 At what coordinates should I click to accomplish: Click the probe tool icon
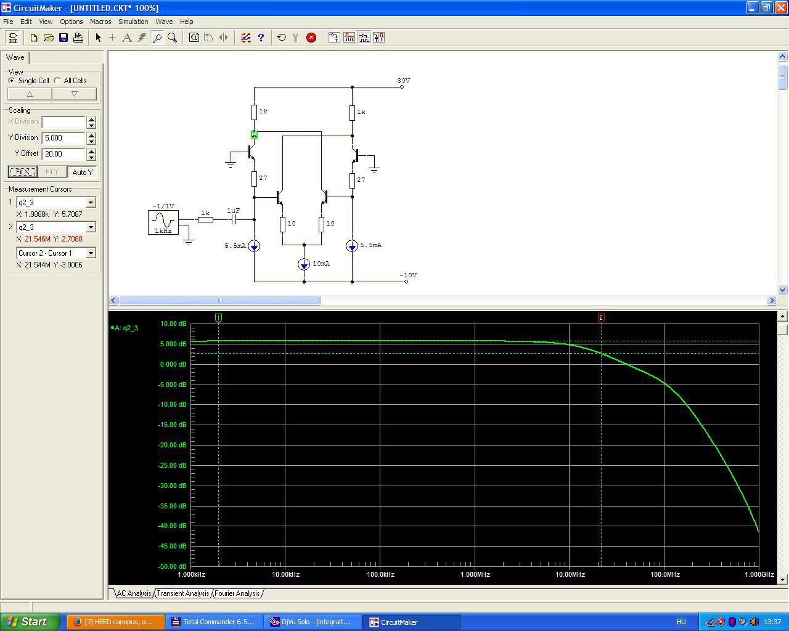tap(157, 38)
